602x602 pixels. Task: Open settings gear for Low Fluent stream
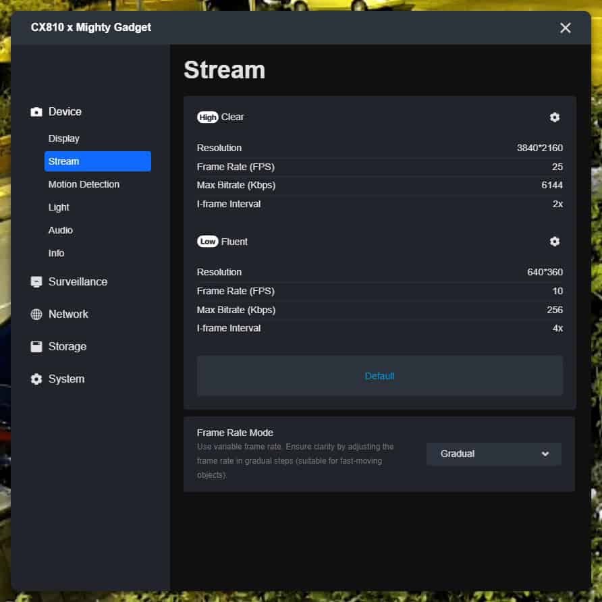point(554,242)
